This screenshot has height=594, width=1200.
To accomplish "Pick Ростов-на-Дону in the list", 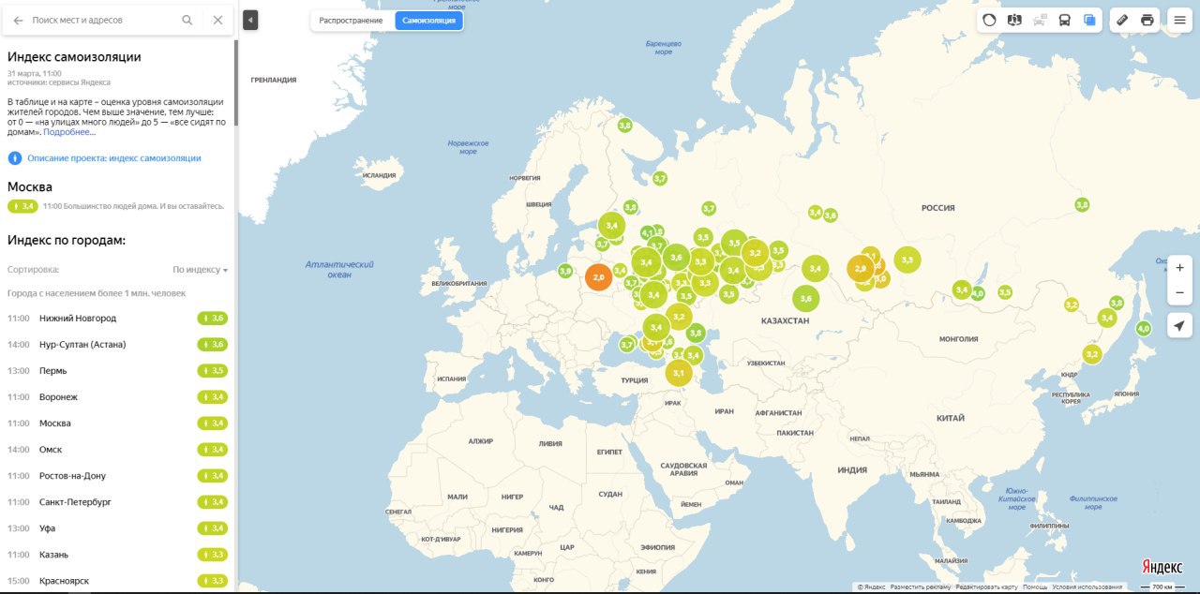I will pyautogui.click(x=117, y=476).
